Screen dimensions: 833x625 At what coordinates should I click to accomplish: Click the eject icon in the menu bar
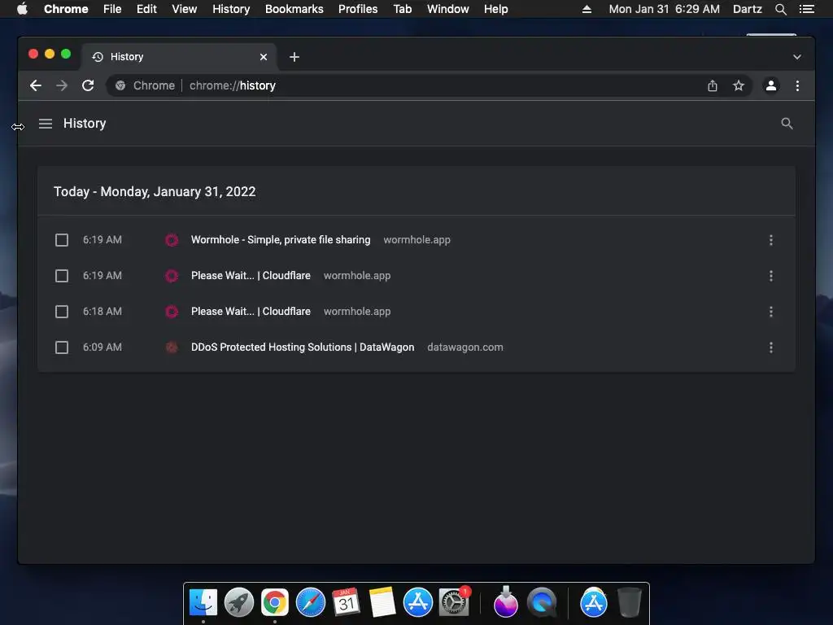(587, 9)
